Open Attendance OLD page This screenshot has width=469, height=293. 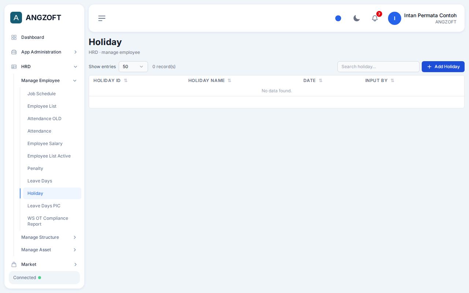(52, 119)
